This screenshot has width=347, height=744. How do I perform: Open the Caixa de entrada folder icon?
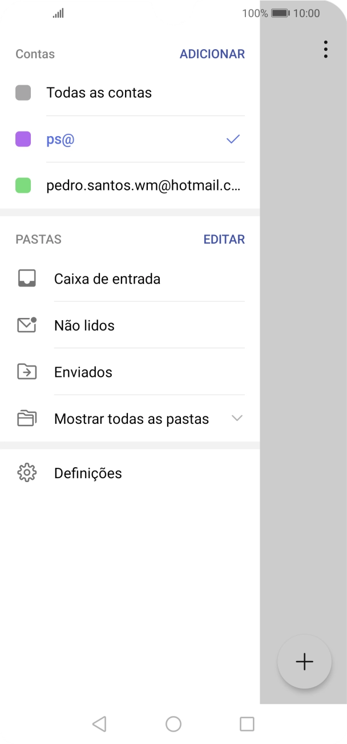pos(26,278)
